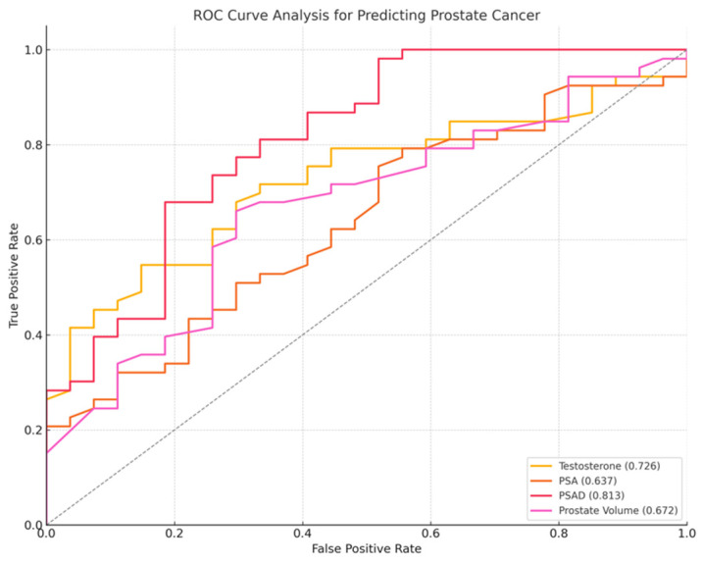
Task: Click the red PSAD legend line swatch
Action: 541,495
